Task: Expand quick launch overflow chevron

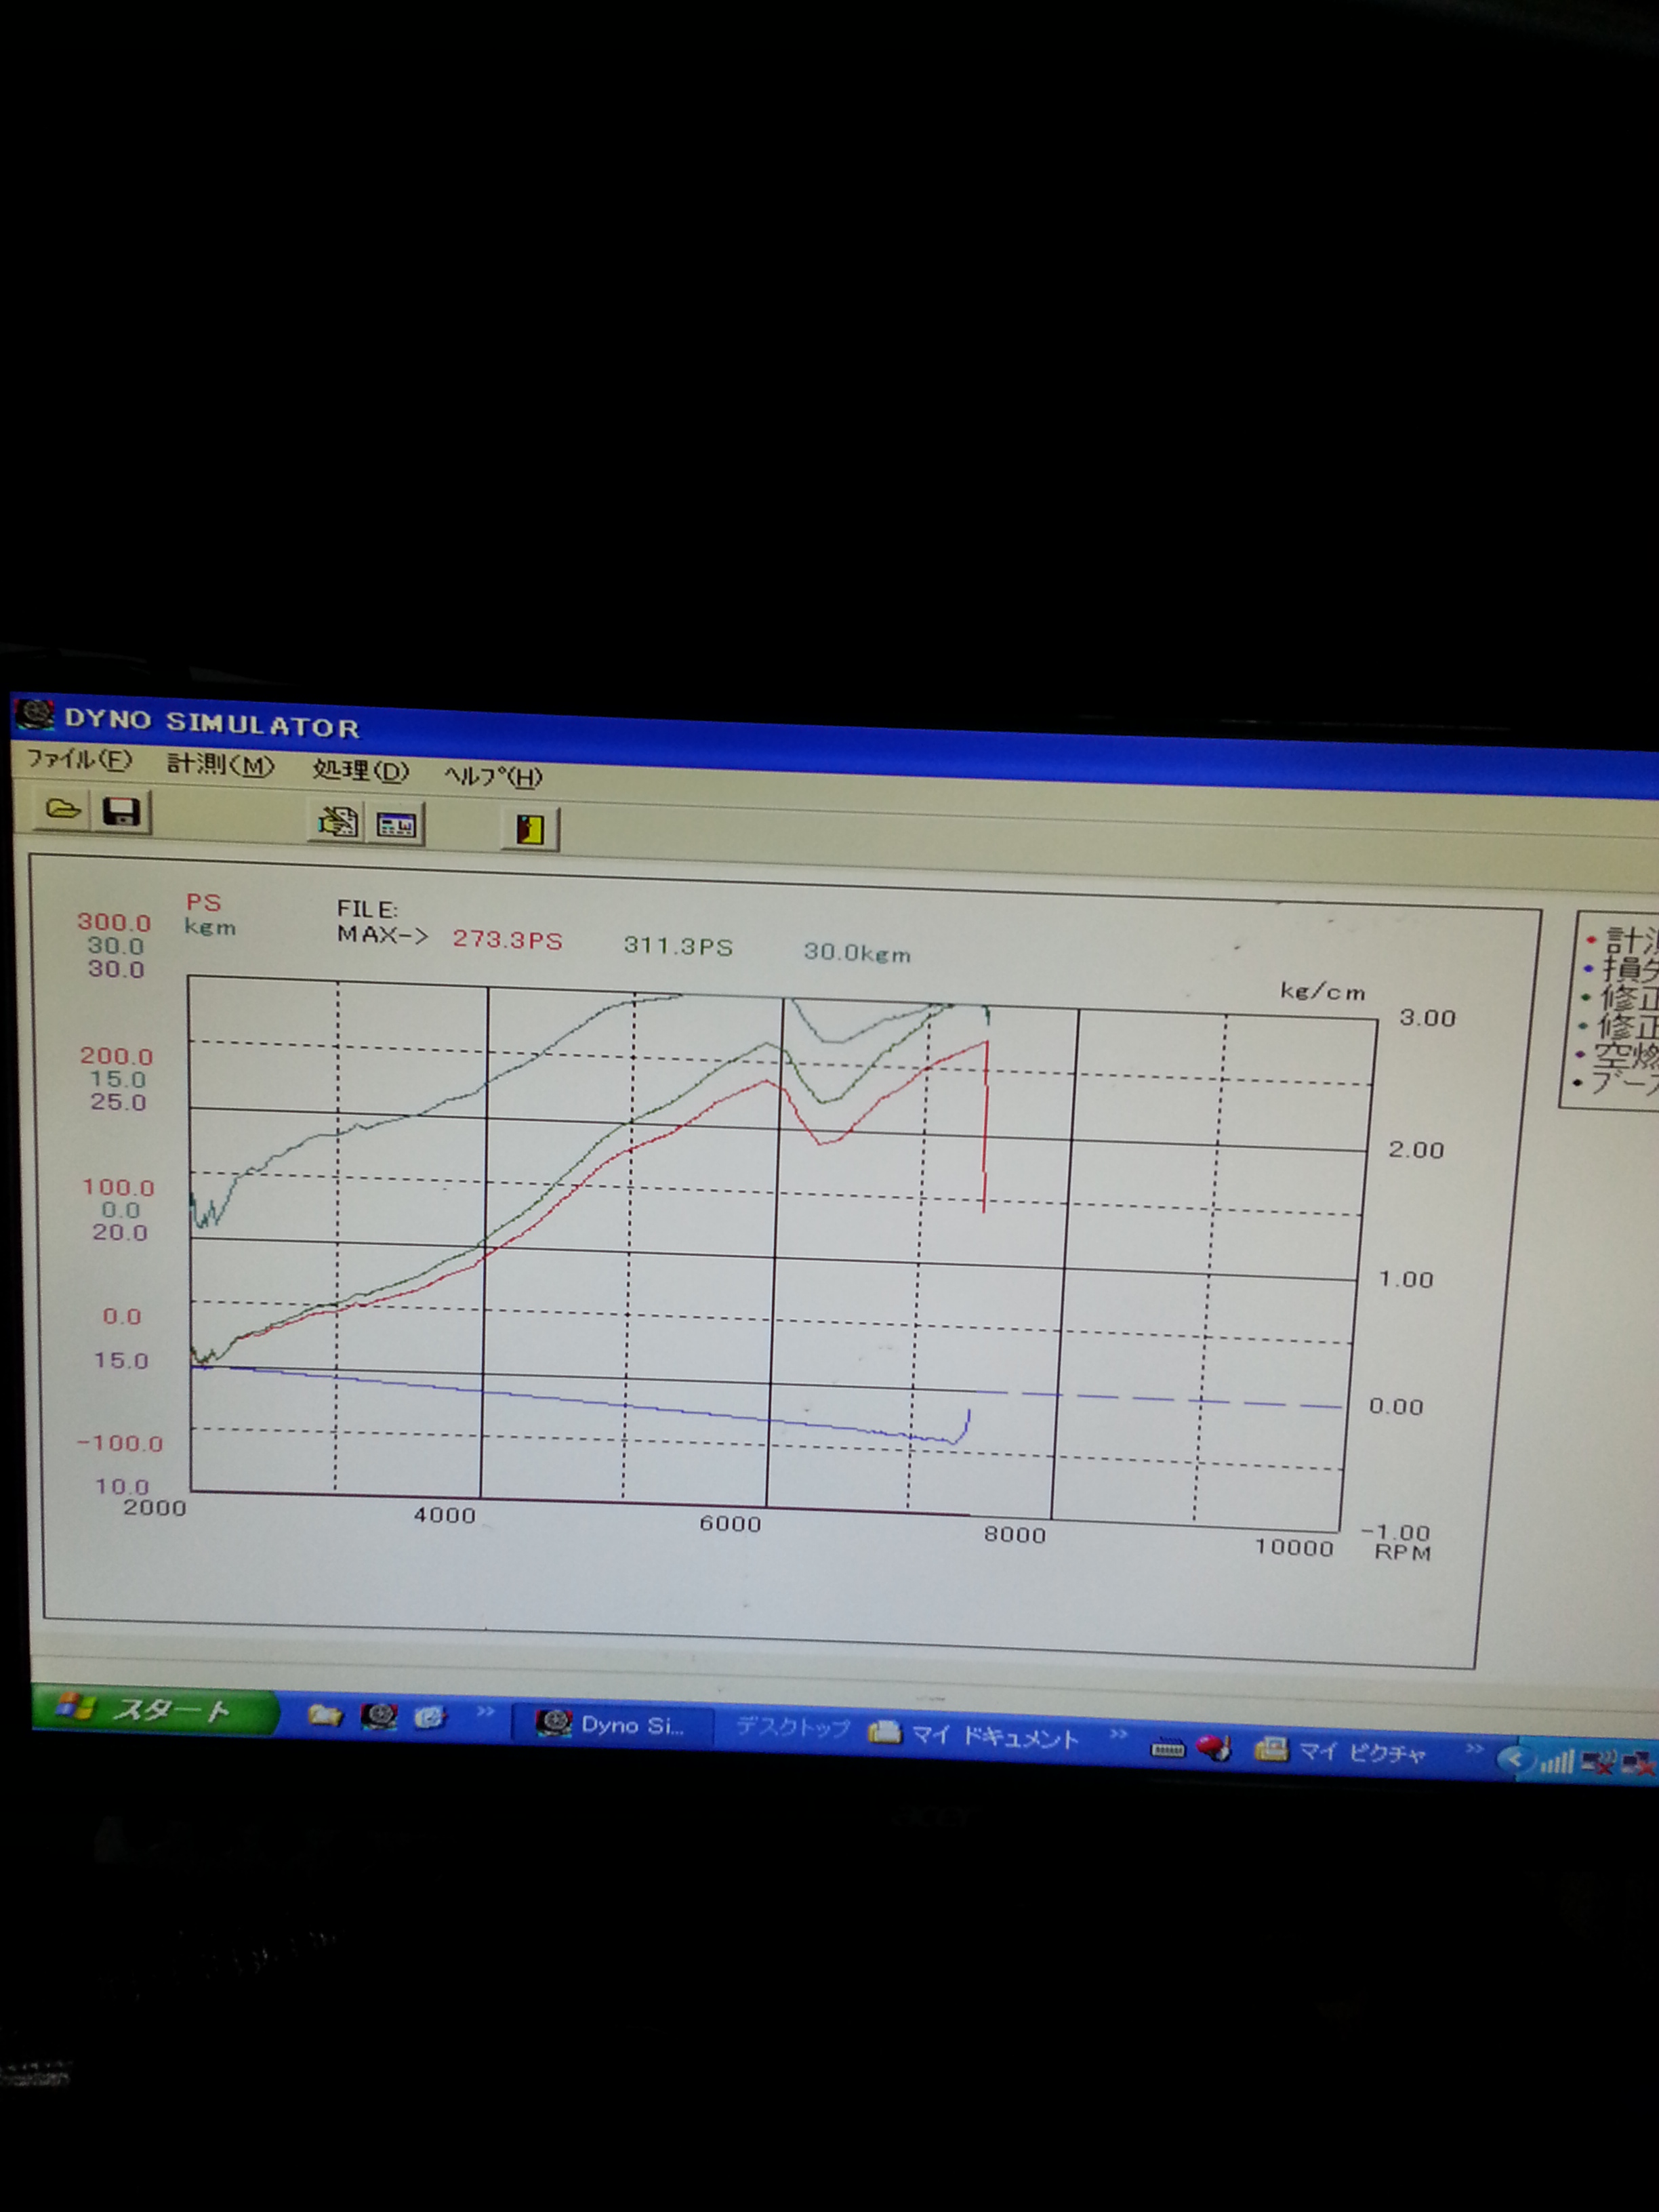Action: (485, 1713)
